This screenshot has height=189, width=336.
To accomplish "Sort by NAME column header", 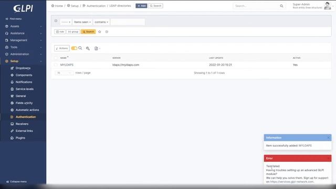I will tap(64, 58).
